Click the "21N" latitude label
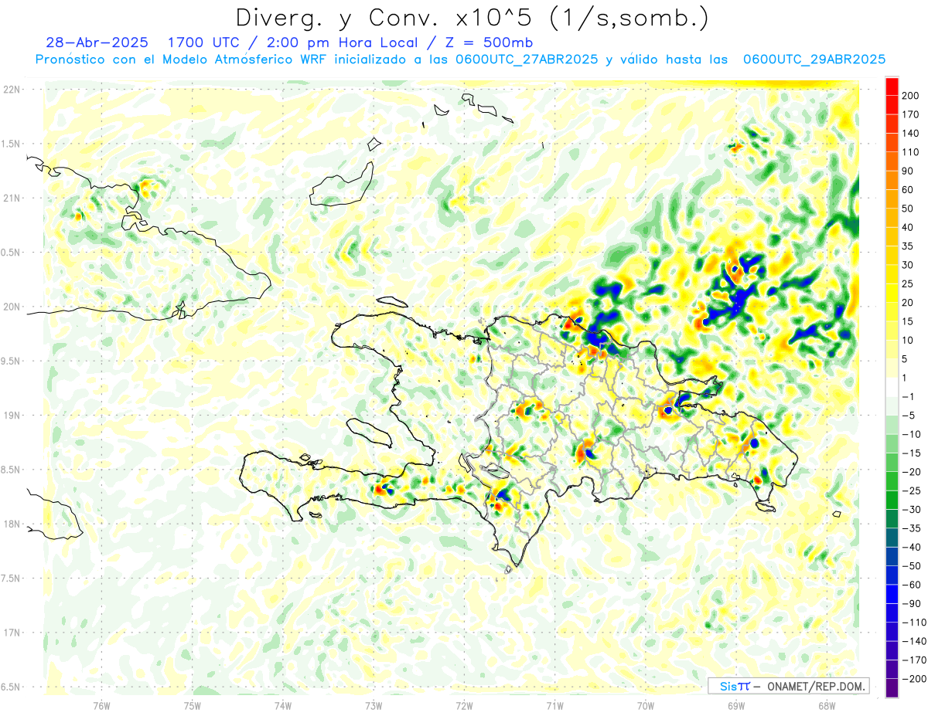This screenshot has height=716, width=928. click(x=12, y=198)
